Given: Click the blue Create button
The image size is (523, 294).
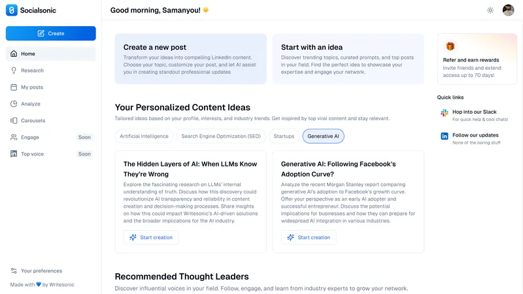Looking at the screenshot, I should pos(51,33).
